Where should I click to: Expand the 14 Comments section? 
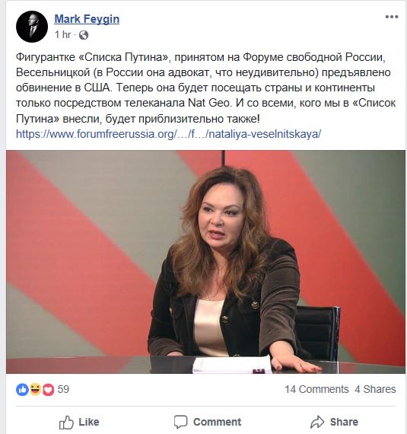316,389
